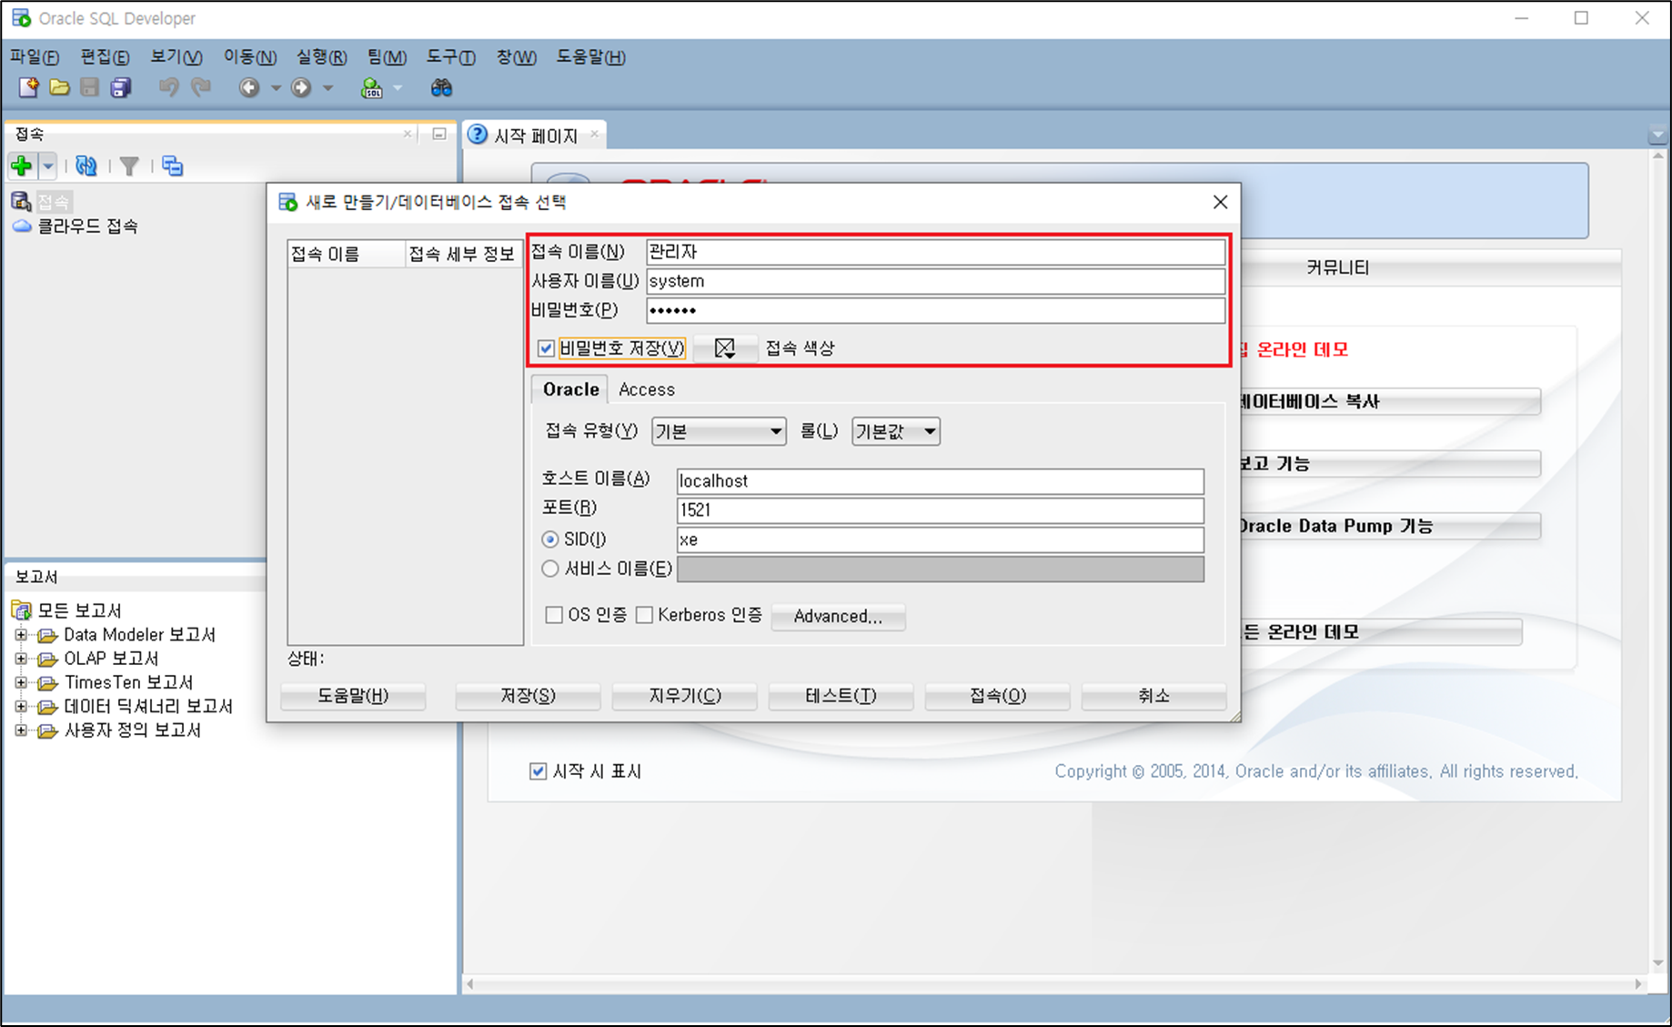
Task: Select the 클라우드 접속 cloud item
Action: click(x=76, y=226)
